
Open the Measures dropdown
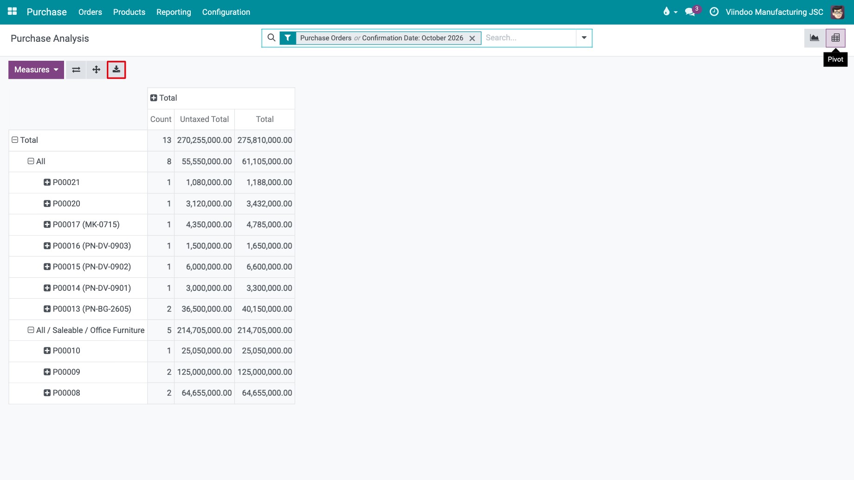pos(36,70)
